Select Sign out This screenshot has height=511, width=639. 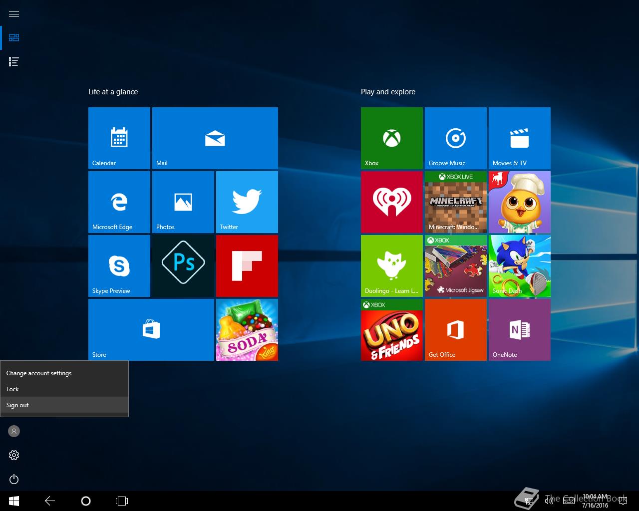point(64,405)
